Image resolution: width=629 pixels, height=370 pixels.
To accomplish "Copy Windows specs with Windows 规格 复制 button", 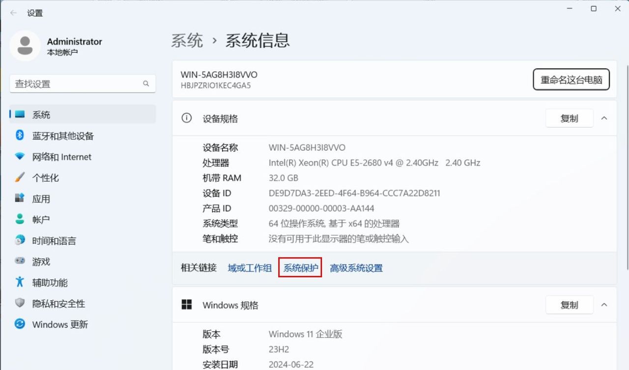I will [x=570, y=305].
